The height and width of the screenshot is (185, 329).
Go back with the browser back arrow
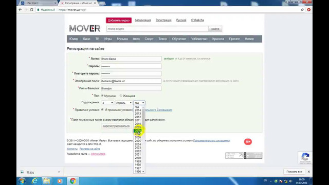coord(20,10)
